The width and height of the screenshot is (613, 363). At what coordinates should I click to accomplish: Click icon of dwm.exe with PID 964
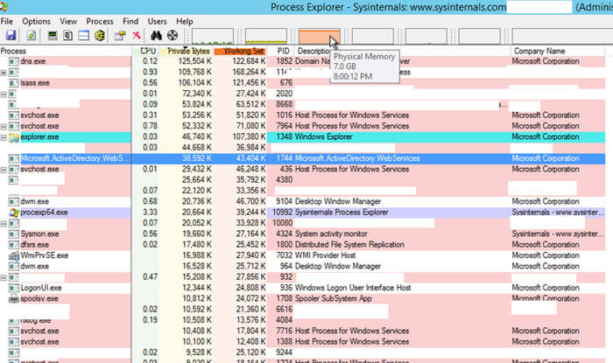tap(14, 266)
